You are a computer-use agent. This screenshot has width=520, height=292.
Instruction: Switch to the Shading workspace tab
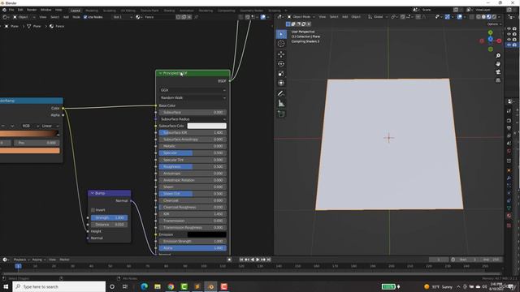click(x=169, y=11)
